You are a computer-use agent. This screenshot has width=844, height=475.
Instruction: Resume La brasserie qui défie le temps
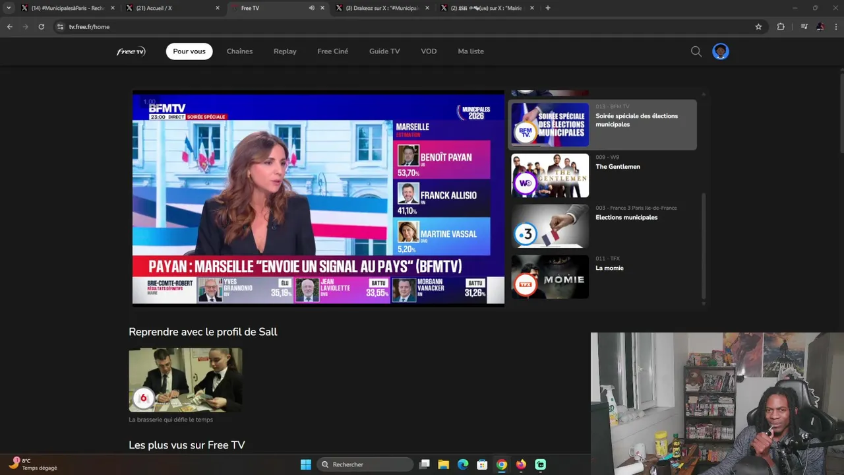pos(185,380)
